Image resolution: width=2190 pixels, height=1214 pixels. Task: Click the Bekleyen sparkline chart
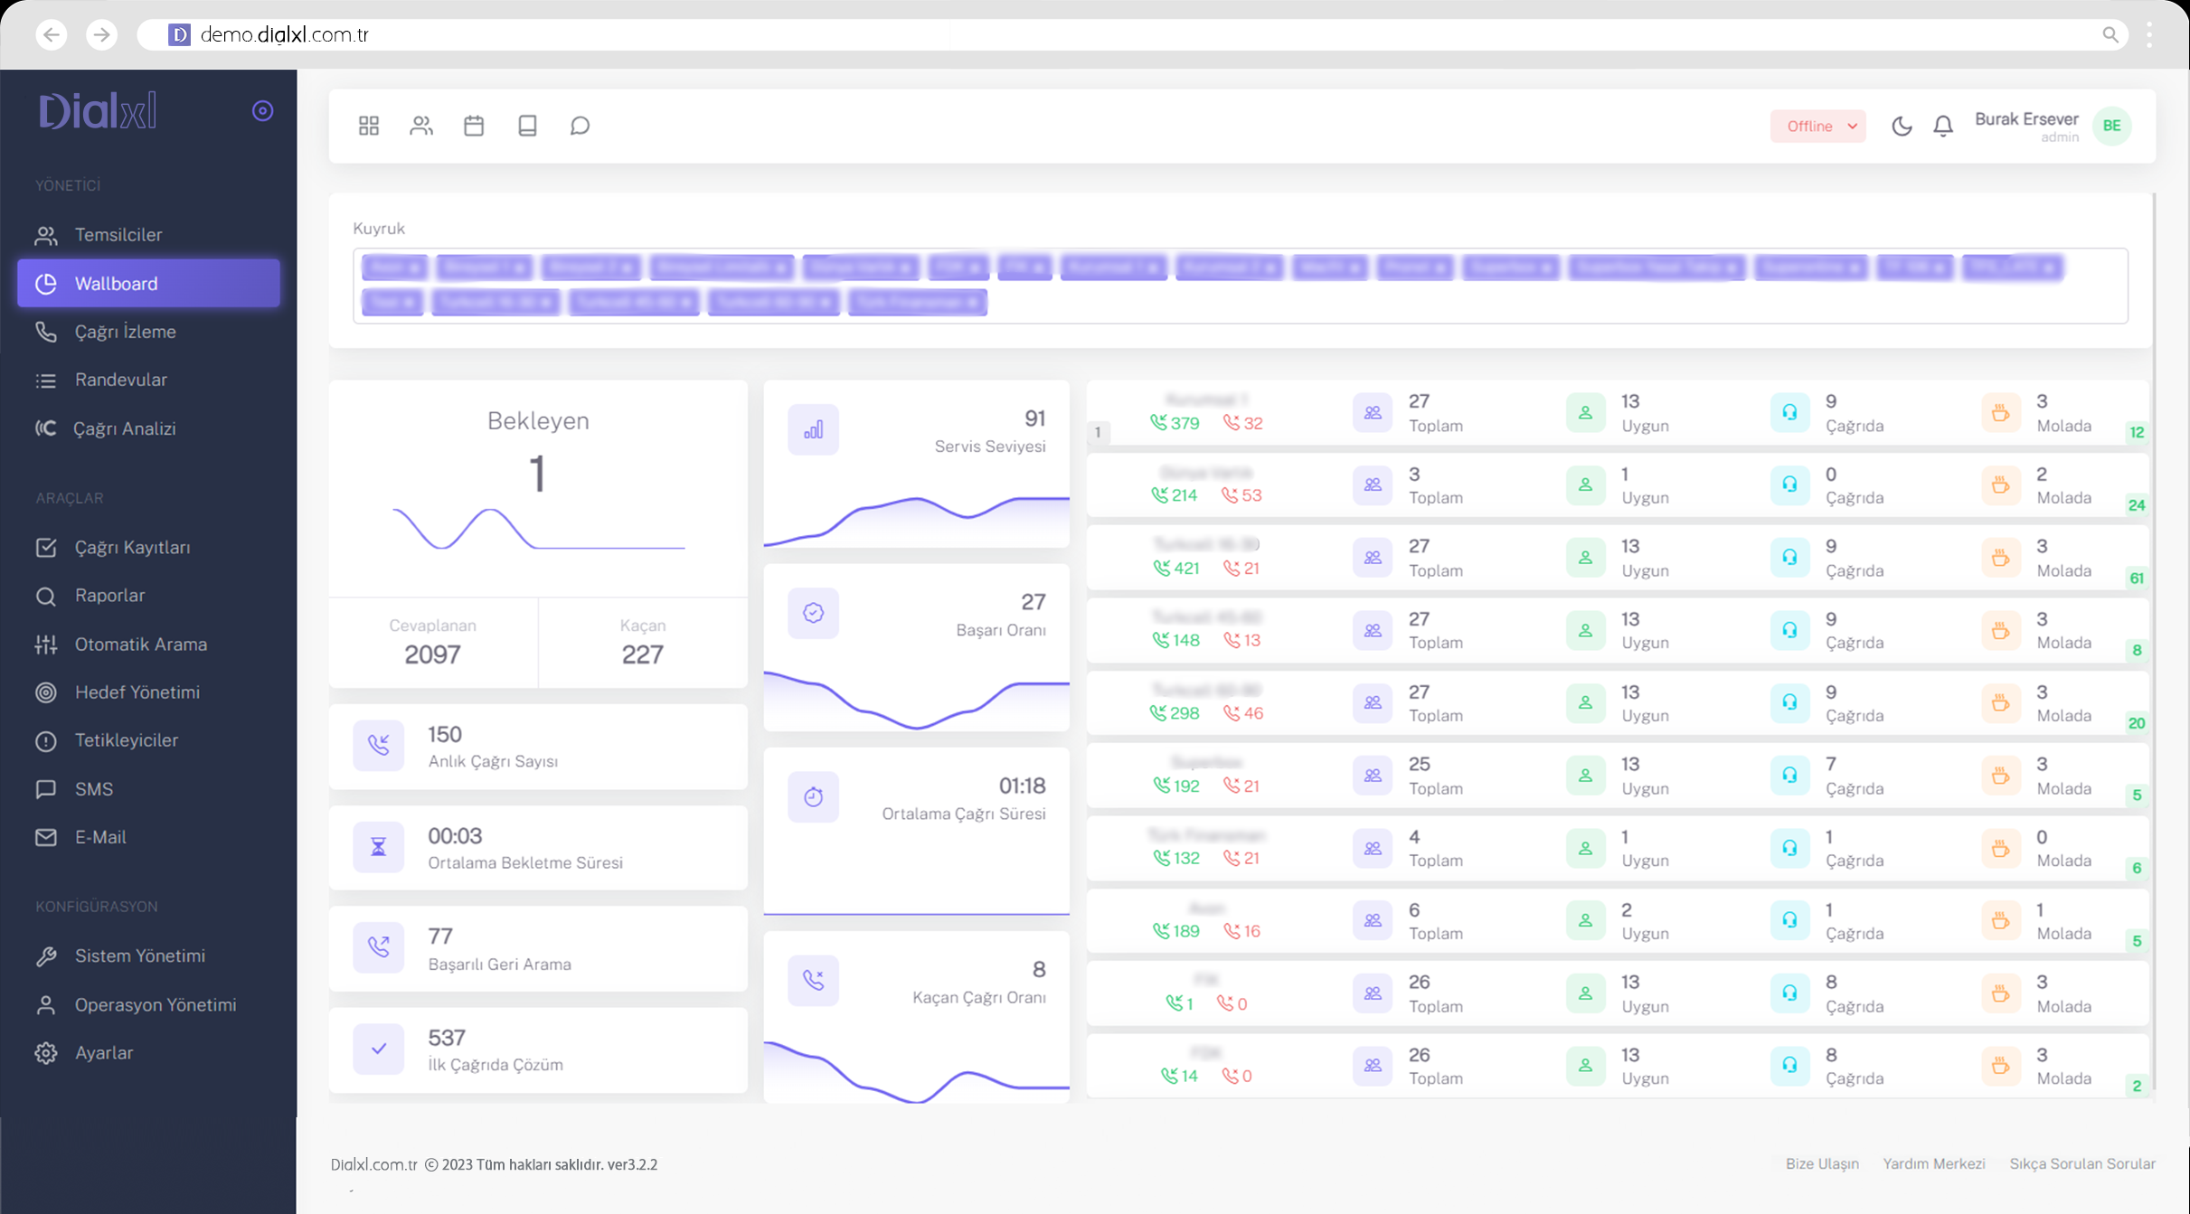(x=539, y=529)
